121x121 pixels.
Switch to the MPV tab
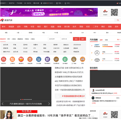coord(9,39)
